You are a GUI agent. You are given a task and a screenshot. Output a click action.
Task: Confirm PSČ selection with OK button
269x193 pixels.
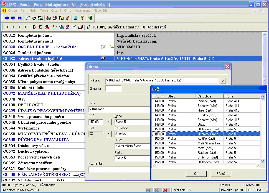pyautogui.click(x=196, y=174)
